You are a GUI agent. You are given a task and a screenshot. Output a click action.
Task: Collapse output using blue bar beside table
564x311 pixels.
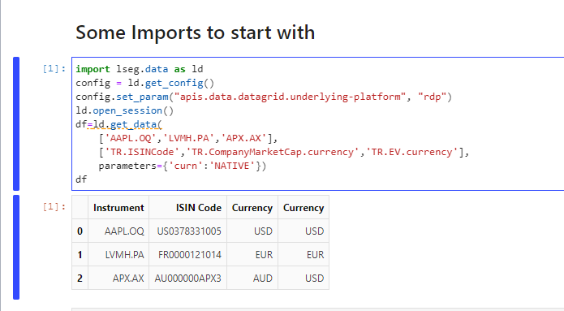16,247
